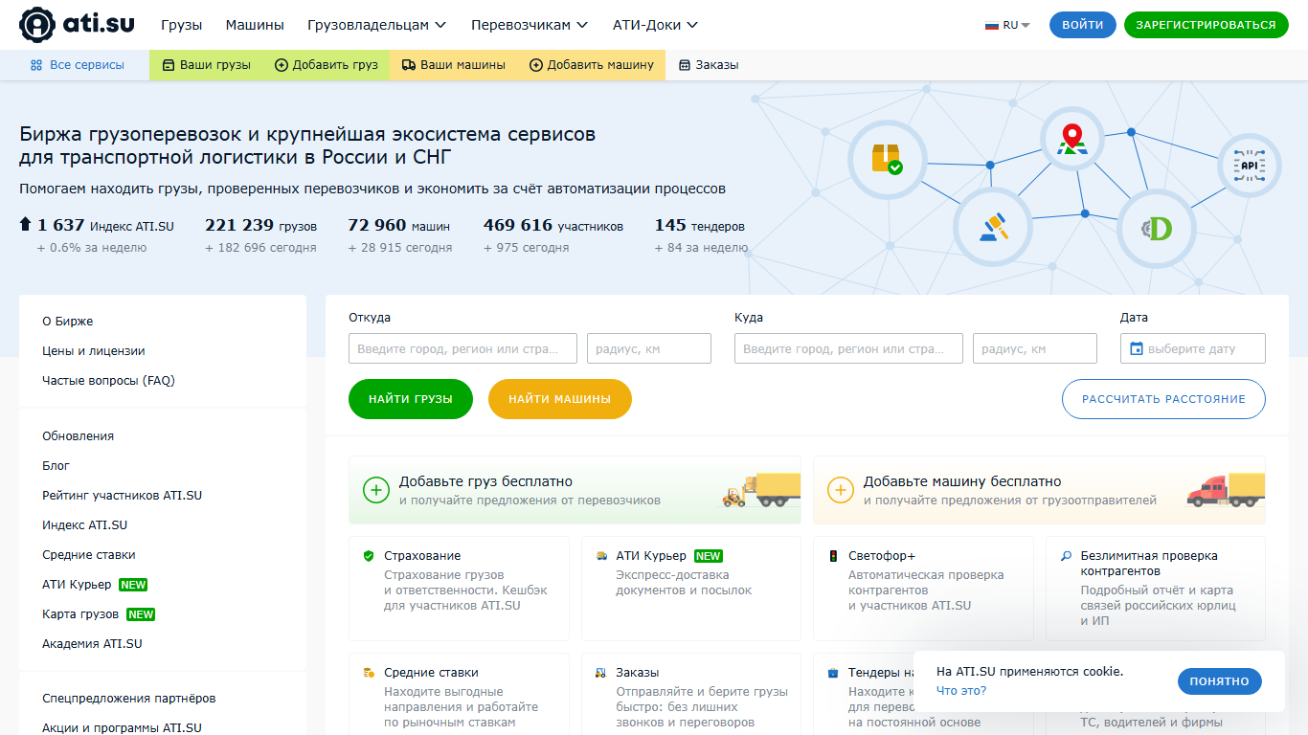Open the sidebar Средние ставки link
1308x735 pixels.
point(89,555)
